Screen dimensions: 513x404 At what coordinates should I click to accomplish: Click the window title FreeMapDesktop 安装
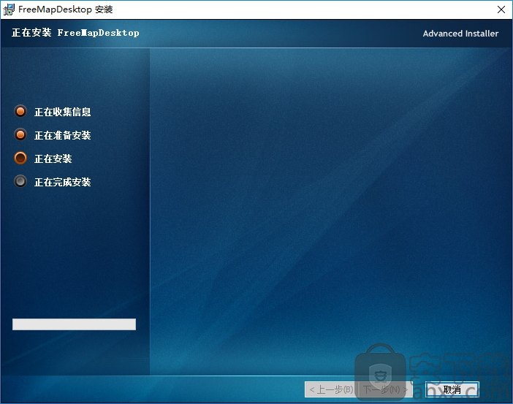coord(66,9)
